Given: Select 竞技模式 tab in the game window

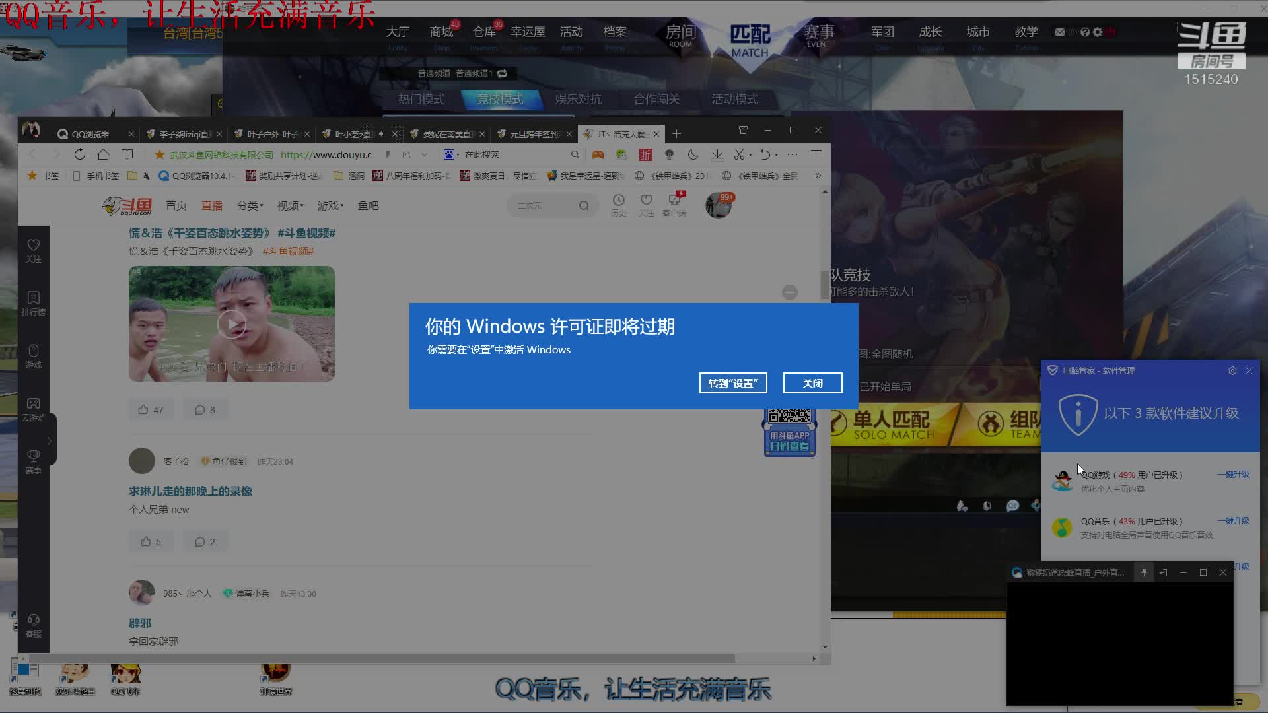Looking at the screenshot, I should (x=500, y=99).
